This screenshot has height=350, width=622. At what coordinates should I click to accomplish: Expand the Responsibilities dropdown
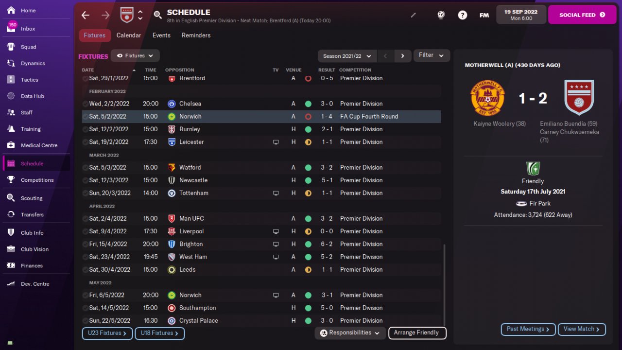(x=350, y=333)
